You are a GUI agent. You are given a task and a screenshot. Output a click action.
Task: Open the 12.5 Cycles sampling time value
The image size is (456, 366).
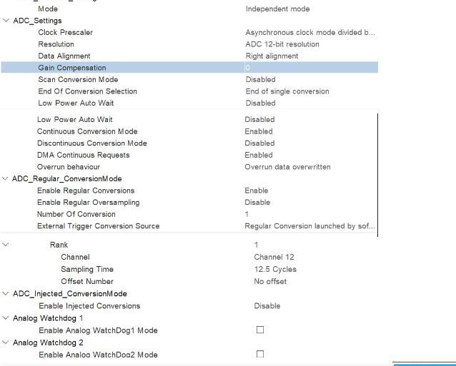coord(275,270)
